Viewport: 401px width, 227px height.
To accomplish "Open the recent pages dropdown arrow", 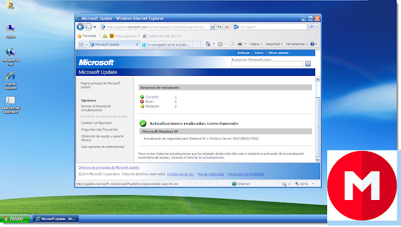I will [x=95, y=27].
